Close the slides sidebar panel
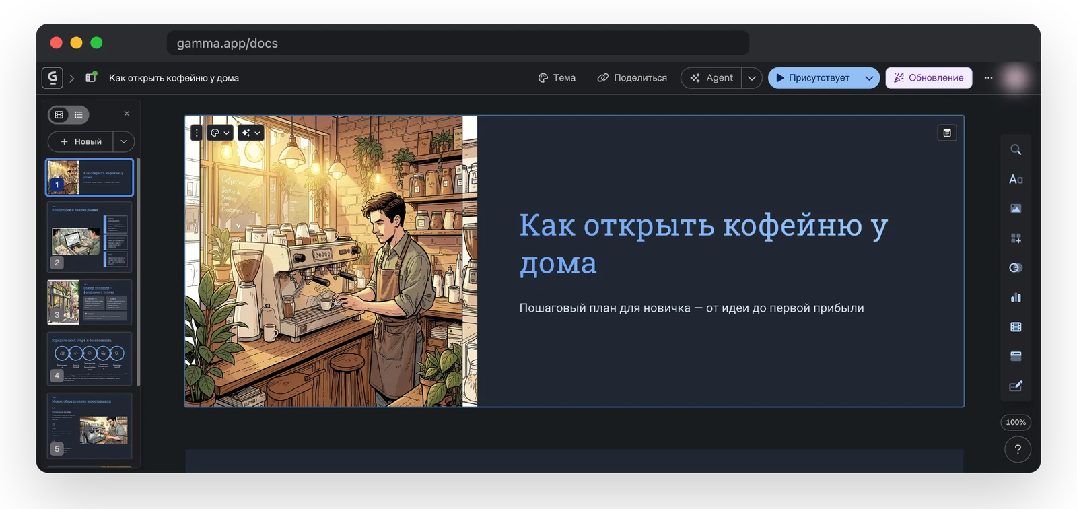The height and width of the screenshot is (509, 1077). (x=127, y=114)
